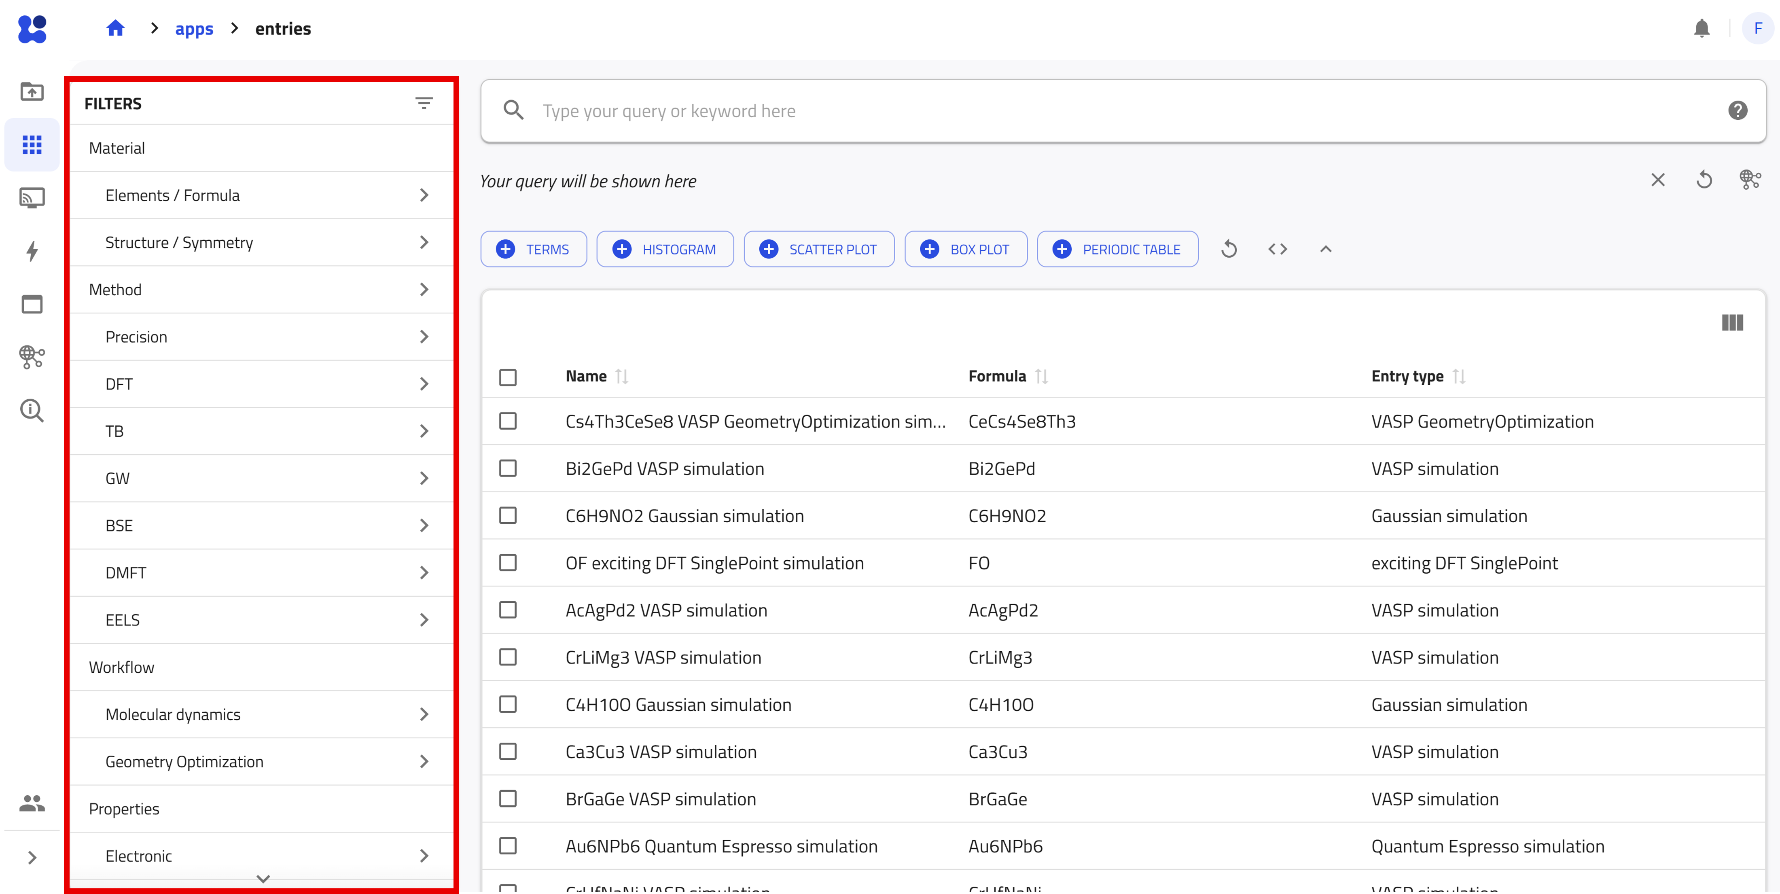Screen dimensions: 1780x894
Task: Collapse the widgets with the up chevron
Action: (1325, 249)
